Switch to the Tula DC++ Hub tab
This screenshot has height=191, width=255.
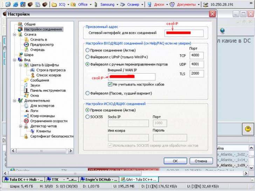click(23, 179)
